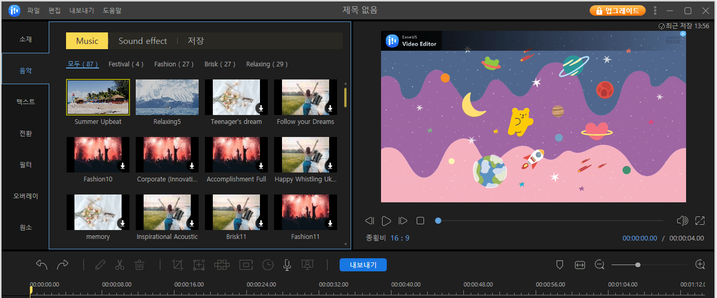This screenshot has height=298, width=717.
Task: Play the video preview
Action: point(386,221)
